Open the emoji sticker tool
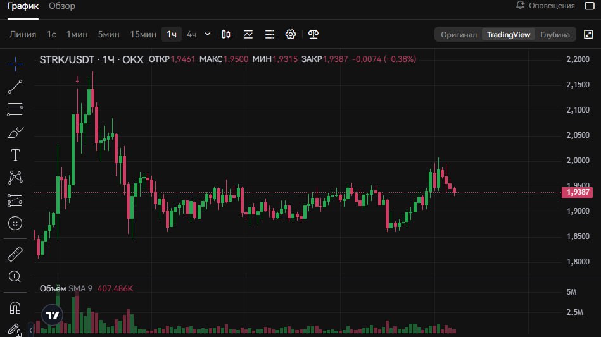This screenshot has width=601, height=337. [x=15, y=223]
